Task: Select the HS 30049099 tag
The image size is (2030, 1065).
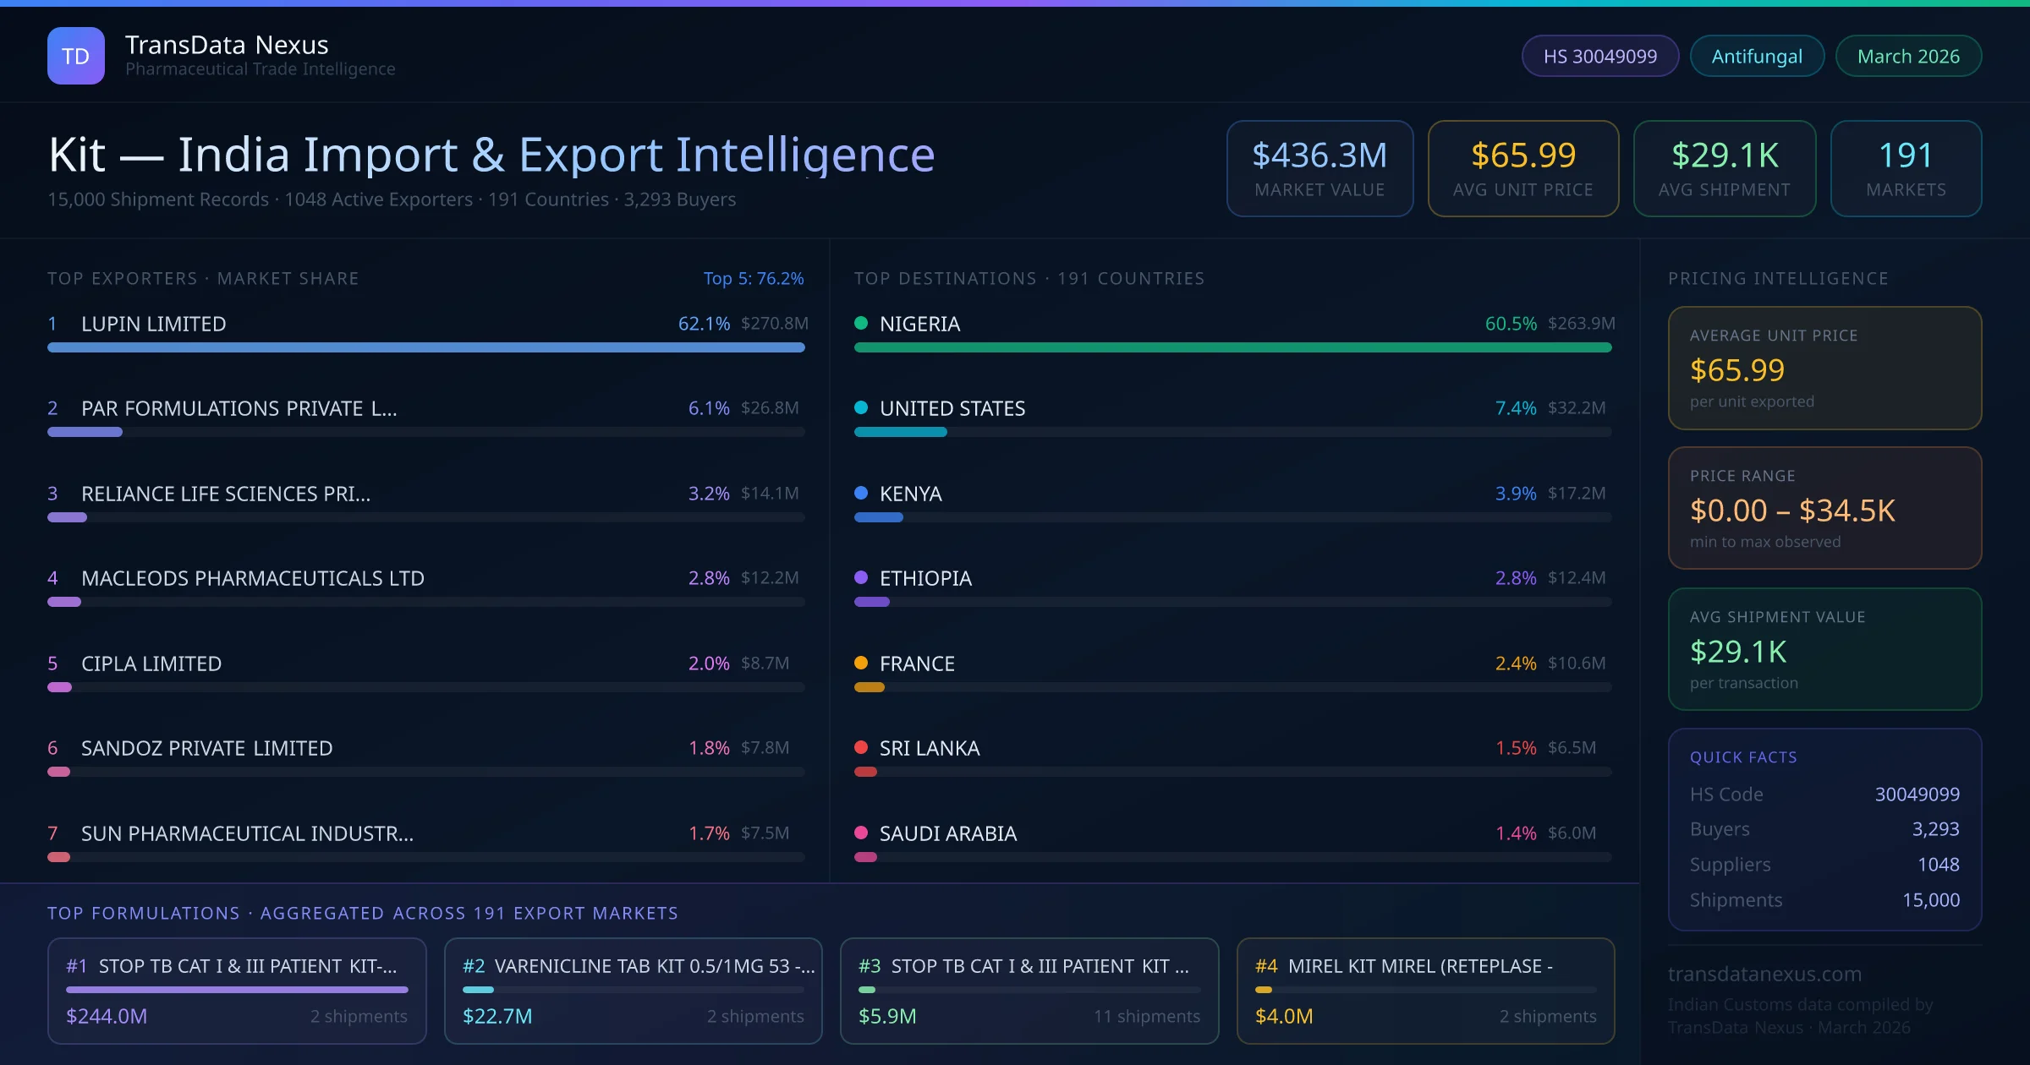Action: click(x=1599, y=56)
